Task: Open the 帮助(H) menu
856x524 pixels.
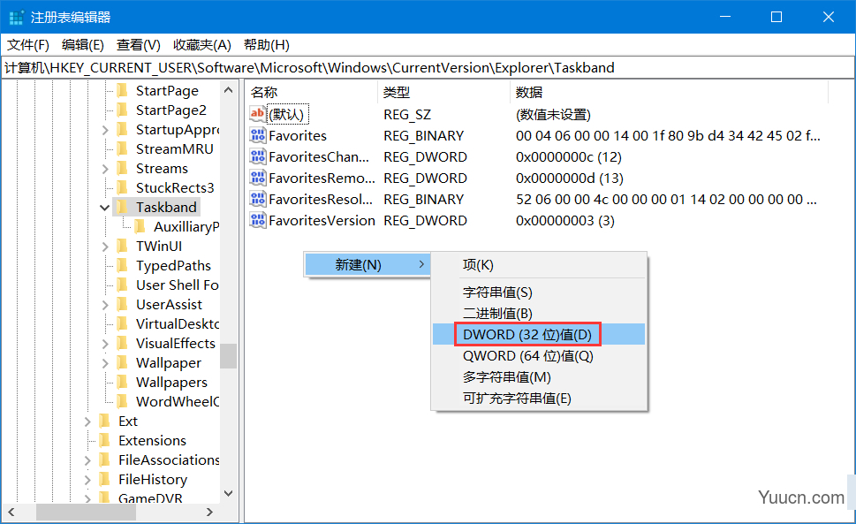Action: (x=267, y=45)
